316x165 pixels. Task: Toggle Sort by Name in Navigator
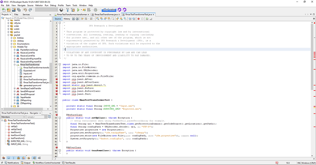[34, 158]
